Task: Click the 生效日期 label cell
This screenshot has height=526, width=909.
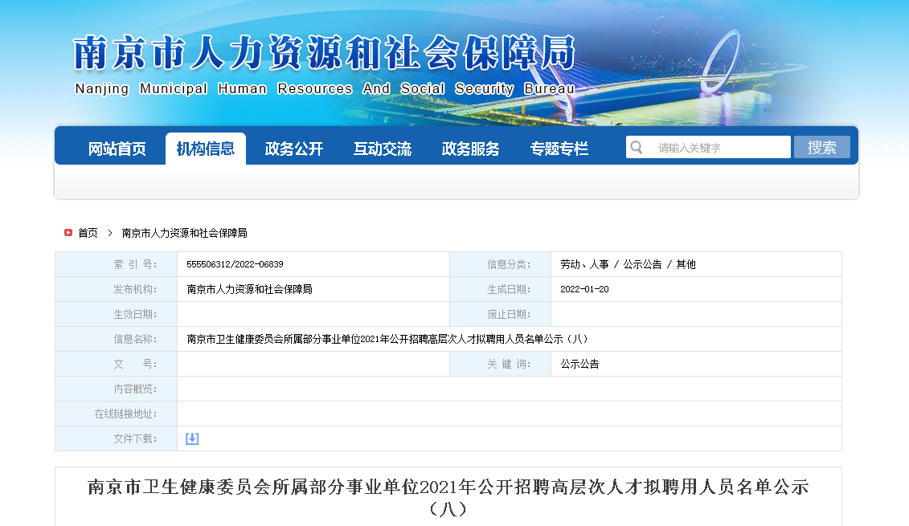Action: [117, 314]
